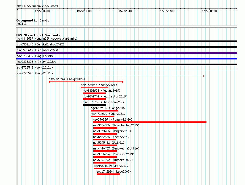Viewport: 245px width, 185px height.
Task: Click the esv2728543 Wong2012b label
Action: tap(35, 73)
